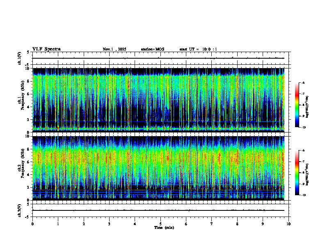Viewport: 325px width, 251px height.
Task: Click the "ch.3(V)" waveform axis label
Action: click(19, 210)
